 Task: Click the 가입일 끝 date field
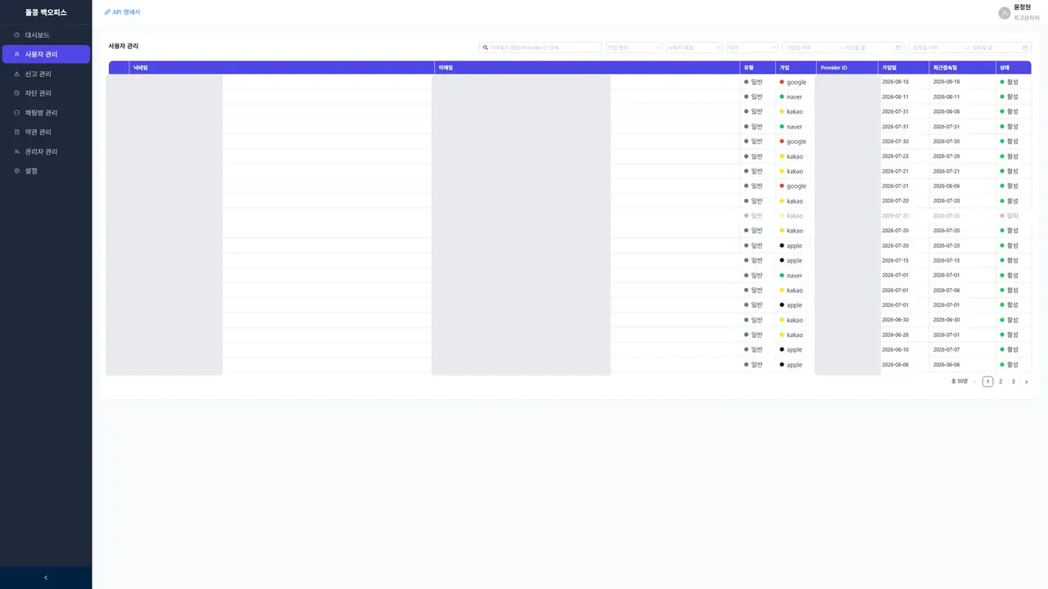(x=868, y=47)
